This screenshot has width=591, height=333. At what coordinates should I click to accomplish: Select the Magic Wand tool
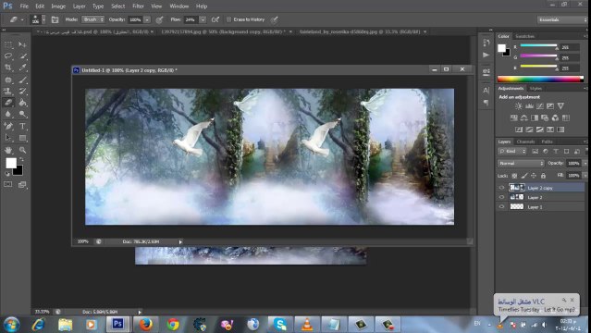22,56
